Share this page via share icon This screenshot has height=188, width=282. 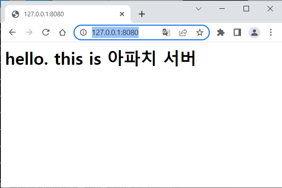pos(183,33)
